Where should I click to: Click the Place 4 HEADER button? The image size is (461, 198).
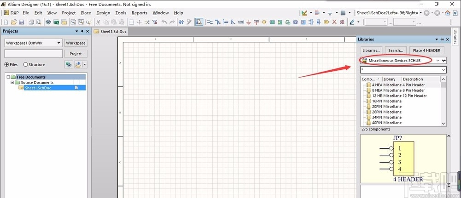pyautogui.click(x=426, y=51)
